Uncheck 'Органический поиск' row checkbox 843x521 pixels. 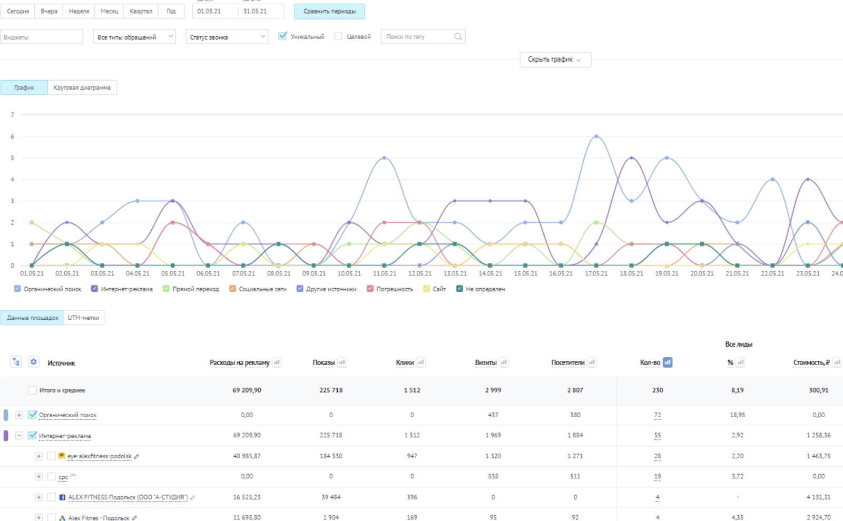(x=33, y=415)
